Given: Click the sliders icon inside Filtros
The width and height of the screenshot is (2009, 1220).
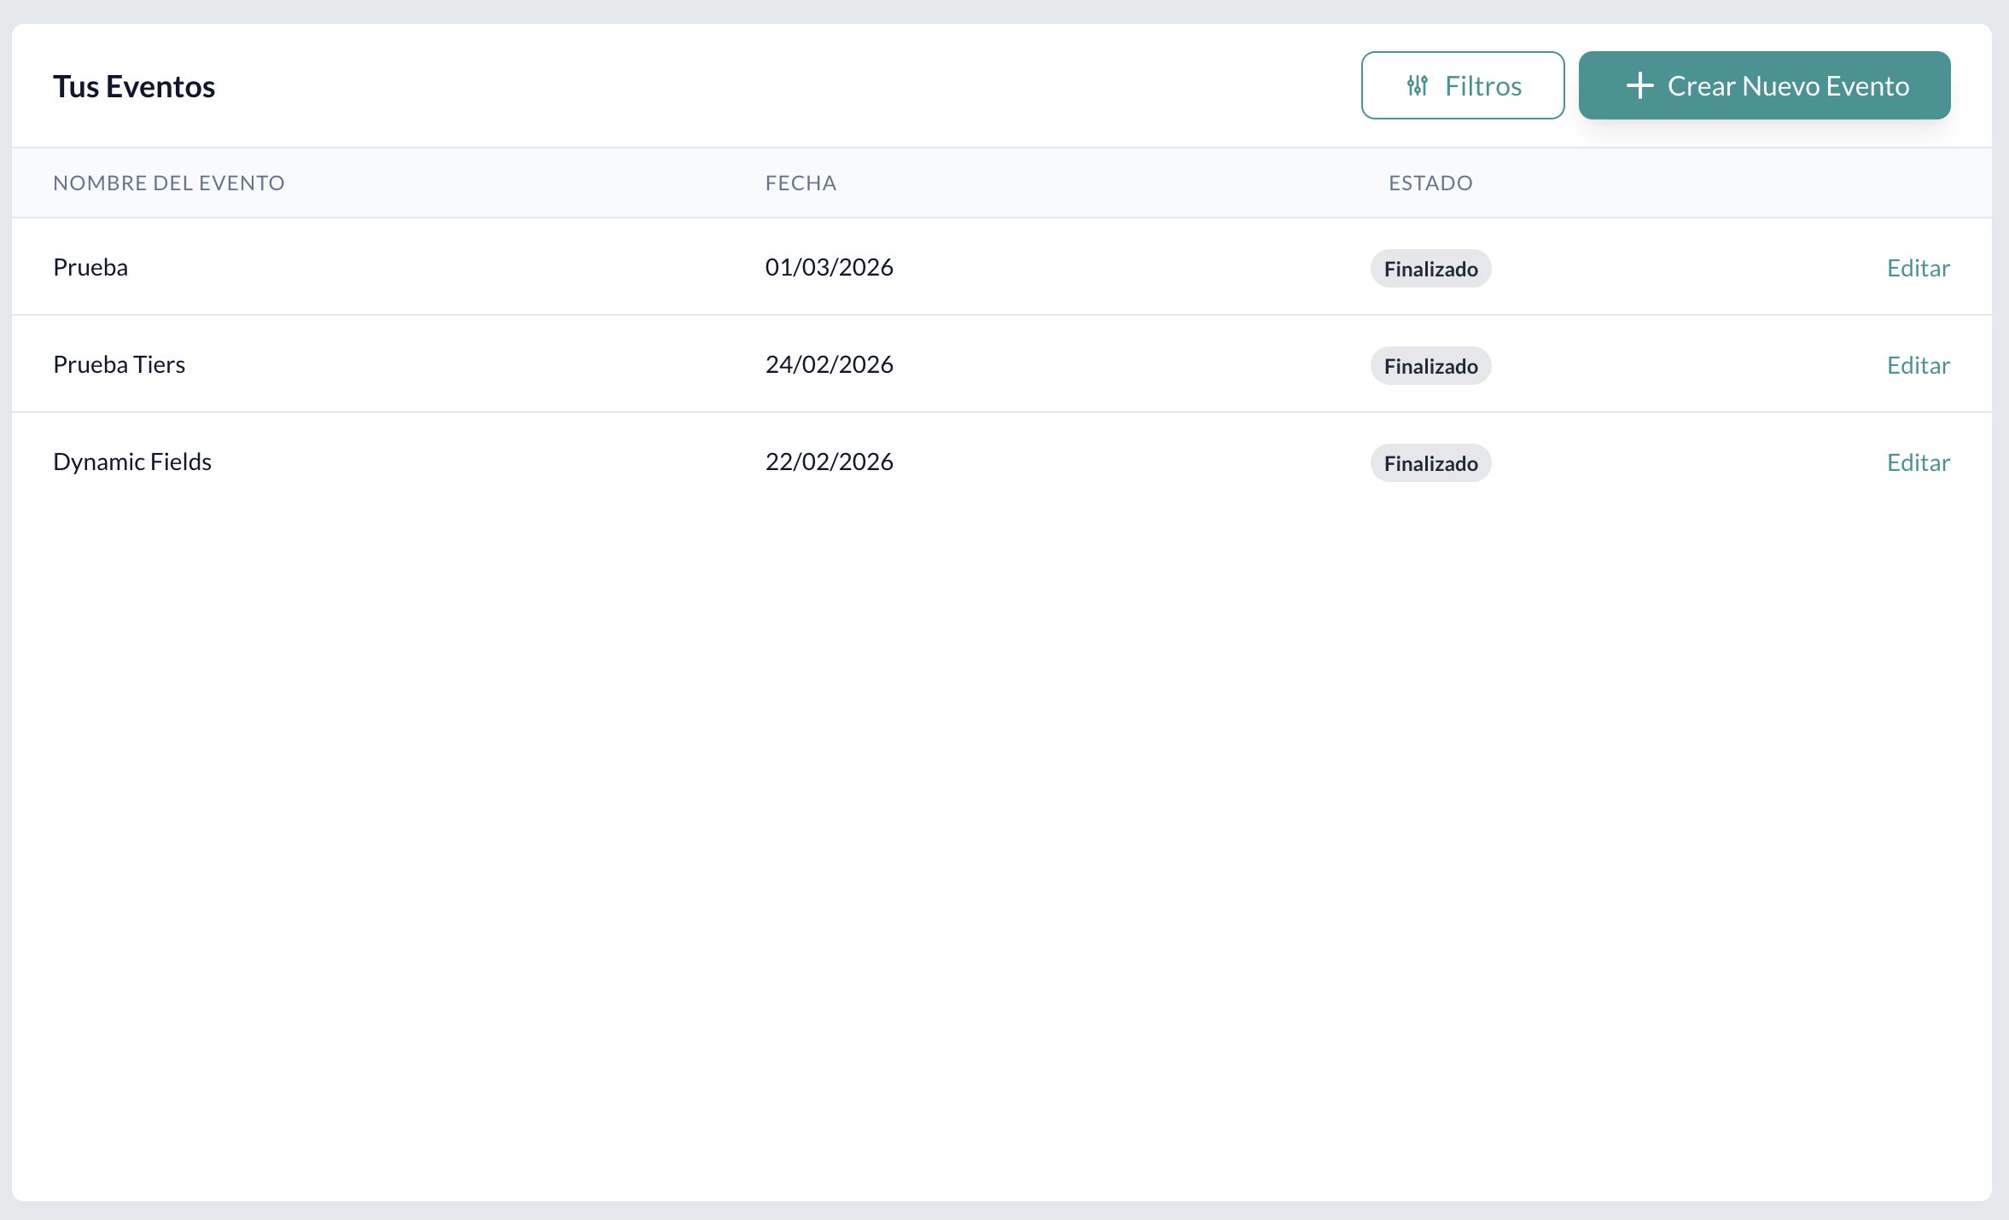Looking at the screenshot, I should click(x=1418, y=85).
